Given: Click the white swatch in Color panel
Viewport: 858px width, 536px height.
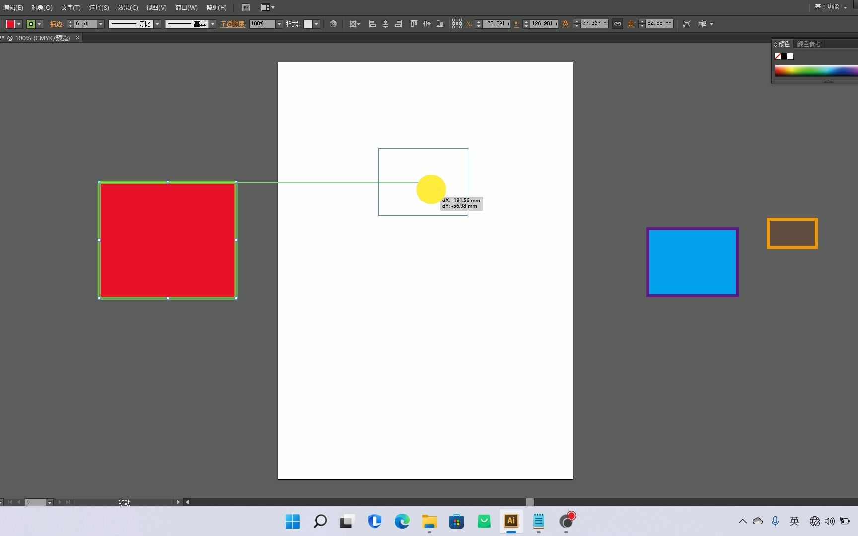Looking at the screenshot, I should click(x=790, y=56).
